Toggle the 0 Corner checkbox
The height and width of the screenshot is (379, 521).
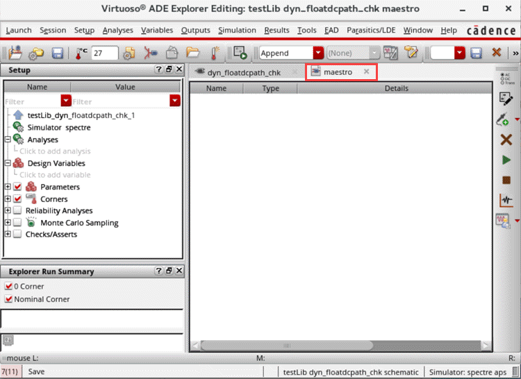(x=8, y=286)
